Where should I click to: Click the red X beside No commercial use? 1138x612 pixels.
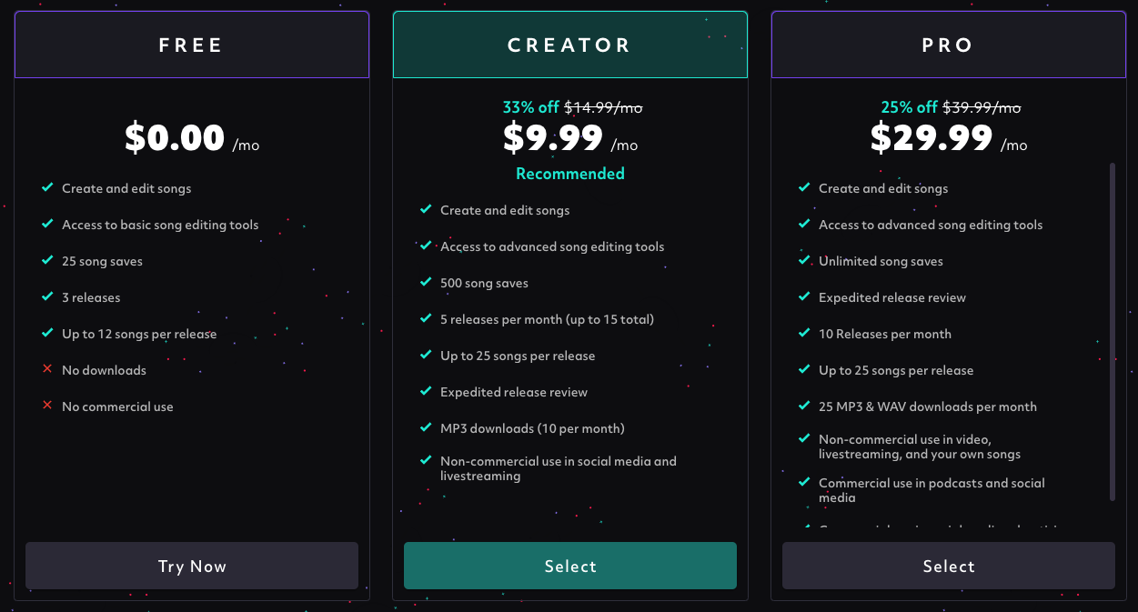pyautogui.click(x=47, y=406)
